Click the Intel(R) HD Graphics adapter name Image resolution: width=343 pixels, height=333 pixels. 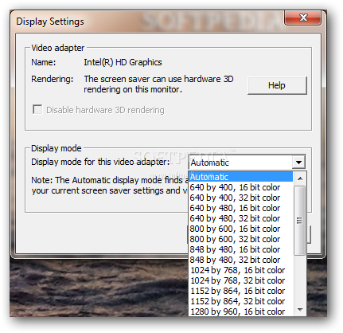123,62
